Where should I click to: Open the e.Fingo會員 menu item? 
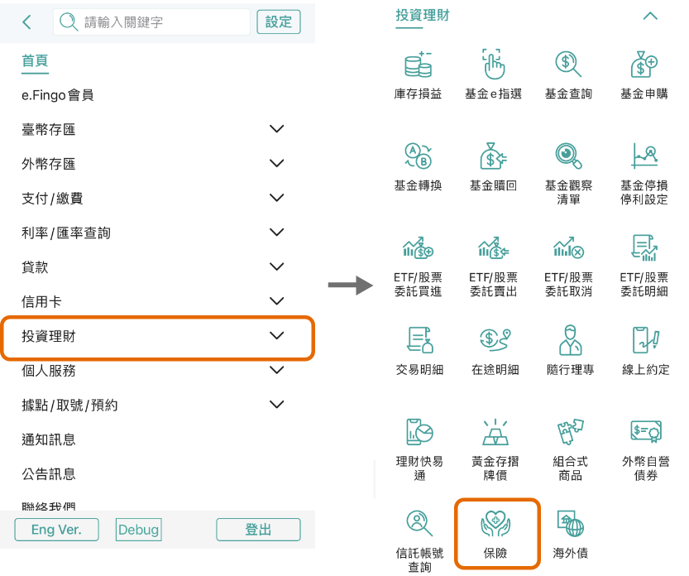58,95
